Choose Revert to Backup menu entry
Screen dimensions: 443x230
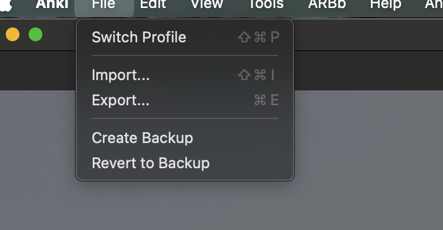[x=185, y=163]
